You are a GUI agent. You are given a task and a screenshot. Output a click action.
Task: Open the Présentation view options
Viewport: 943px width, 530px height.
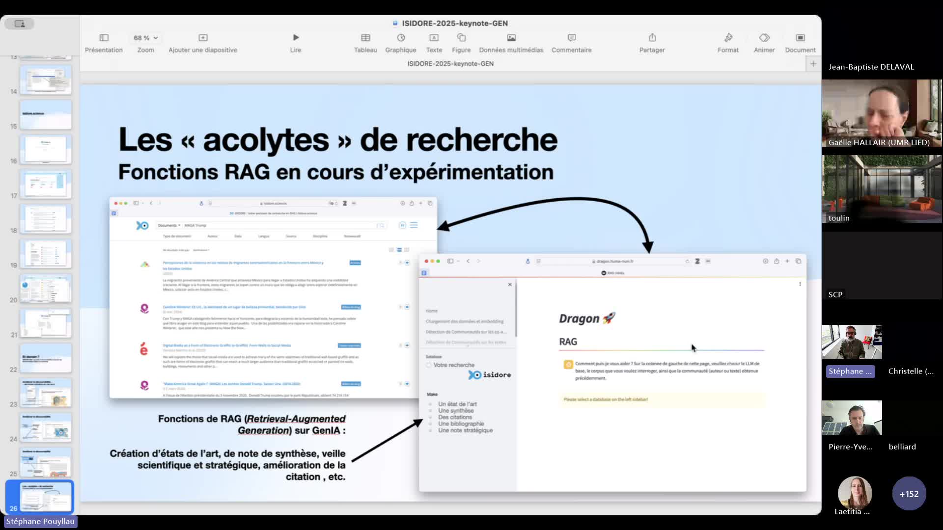(x=104, y=43)
